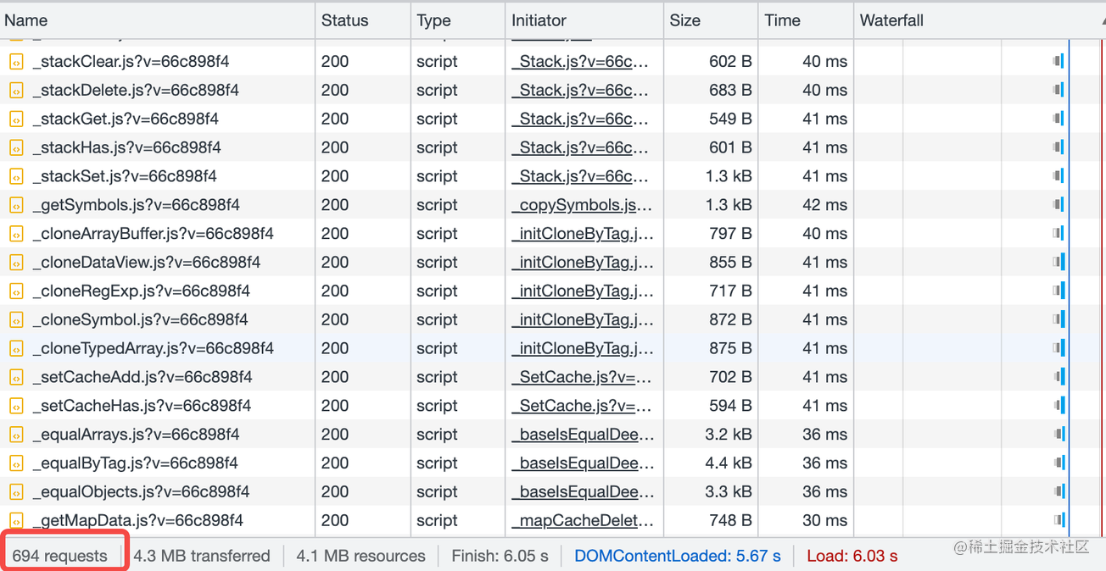Click waterfall bar for _equalByTag.js request
Image resolution: width=1106 pixels, height=571 pixels.
click(1059, 463)
